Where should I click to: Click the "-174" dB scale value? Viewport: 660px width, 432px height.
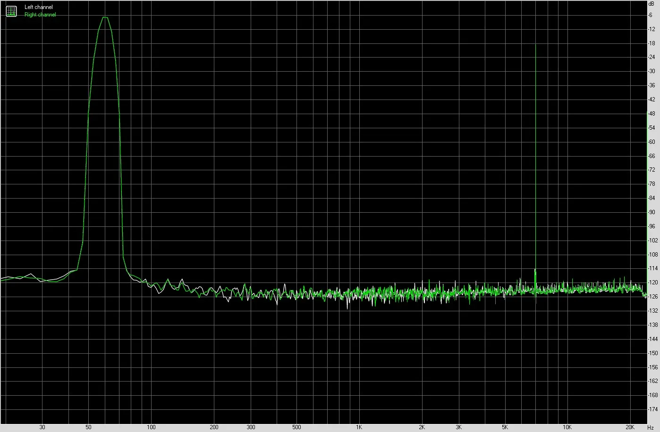tap(652, 409)
